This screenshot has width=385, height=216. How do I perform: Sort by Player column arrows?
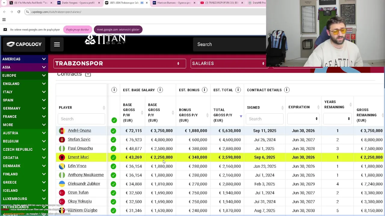click(104, 108)
